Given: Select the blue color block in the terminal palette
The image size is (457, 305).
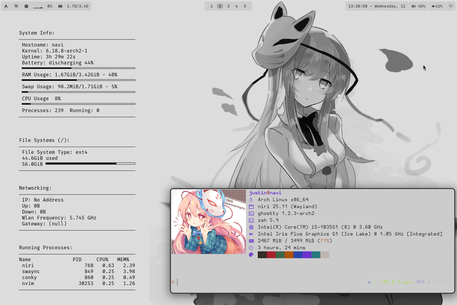Looking at the screenshot, I should (x=298, y=255).
